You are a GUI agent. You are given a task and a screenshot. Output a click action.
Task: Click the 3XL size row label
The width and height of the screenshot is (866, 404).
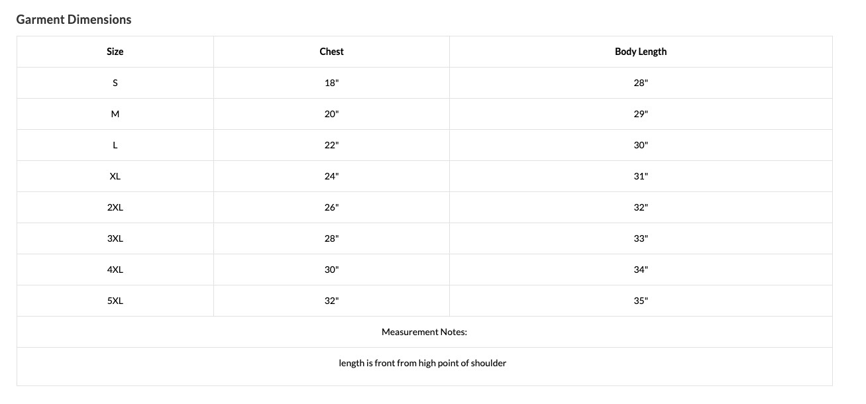(115, 238)
